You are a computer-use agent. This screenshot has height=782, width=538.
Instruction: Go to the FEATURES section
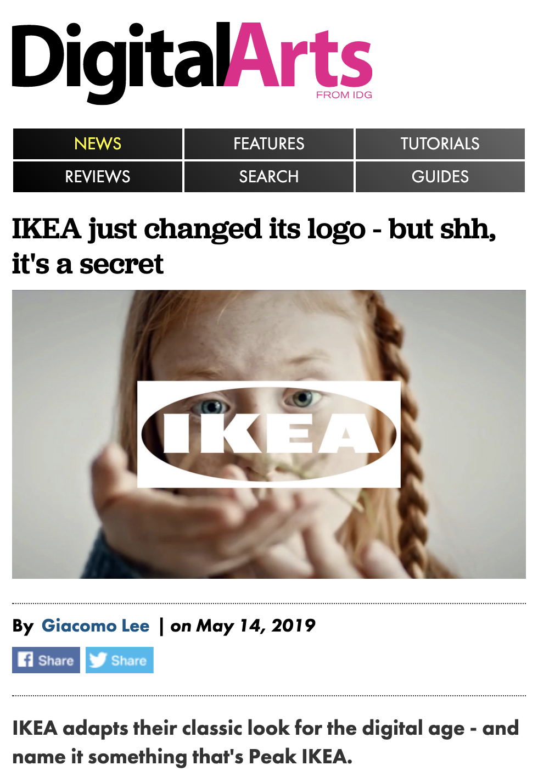269,144
